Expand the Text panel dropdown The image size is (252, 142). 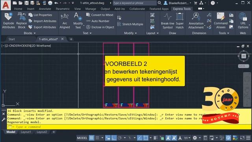point(87,33)
